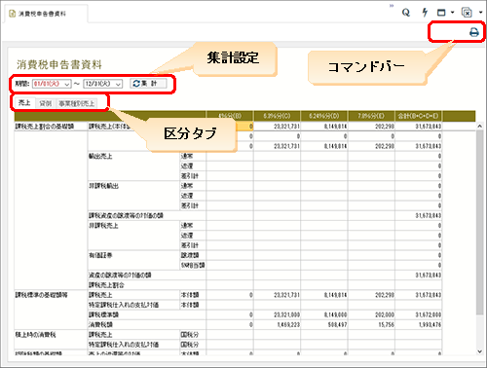Expand the window layout dropdown arrow

(453, 13)
